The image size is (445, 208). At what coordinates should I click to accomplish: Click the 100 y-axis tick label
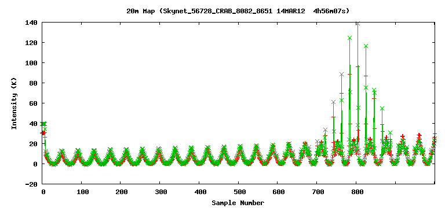pyautogui.click(x=31, y=63)
